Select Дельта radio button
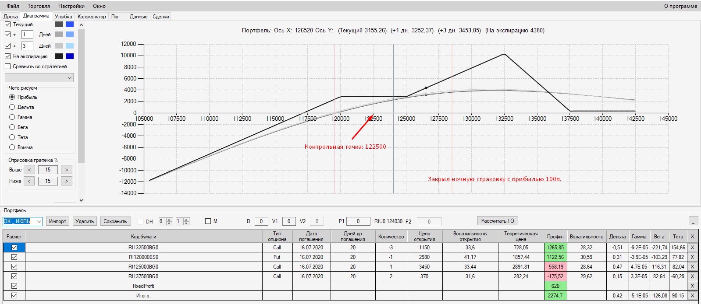The image size is (701, 304). tap(12, 107)
